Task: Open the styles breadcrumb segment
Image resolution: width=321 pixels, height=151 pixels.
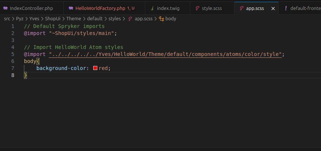Action: coord(115,19)
